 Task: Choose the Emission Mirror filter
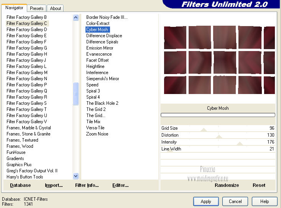coord(100,48)
